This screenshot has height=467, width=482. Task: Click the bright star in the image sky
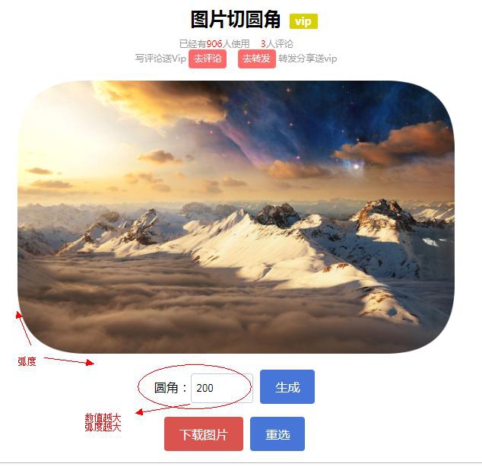point(357,167)
